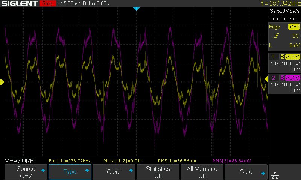
Task: Open the Clear measurement menu
Action: pyautogui.click(x=114, y=172)
